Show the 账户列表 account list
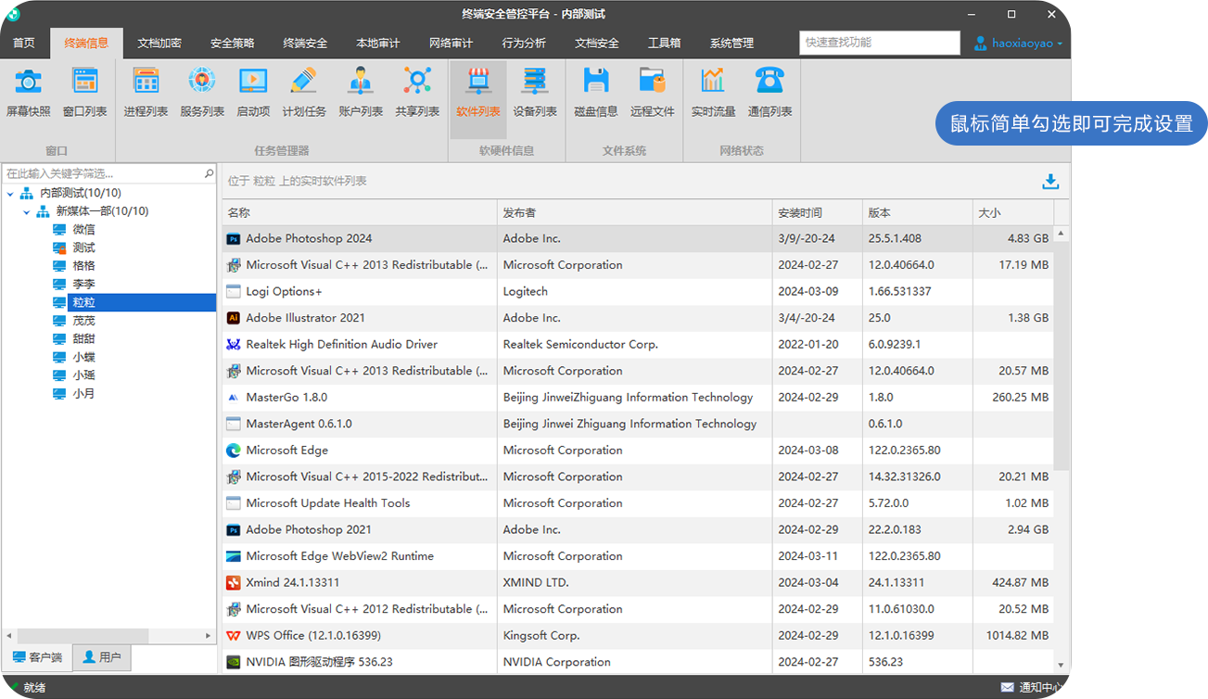Viewport: 1208px width, 699px height. point(361,93)
